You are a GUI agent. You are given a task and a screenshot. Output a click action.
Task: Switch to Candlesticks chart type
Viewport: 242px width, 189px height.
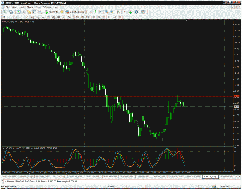click(95, 12)
